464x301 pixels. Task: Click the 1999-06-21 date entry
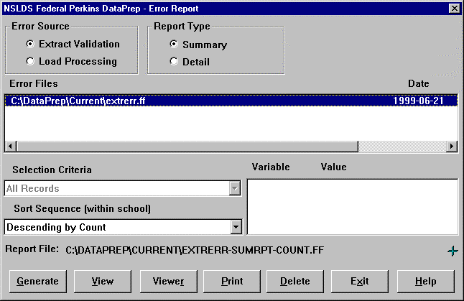(x=418, y=101)
